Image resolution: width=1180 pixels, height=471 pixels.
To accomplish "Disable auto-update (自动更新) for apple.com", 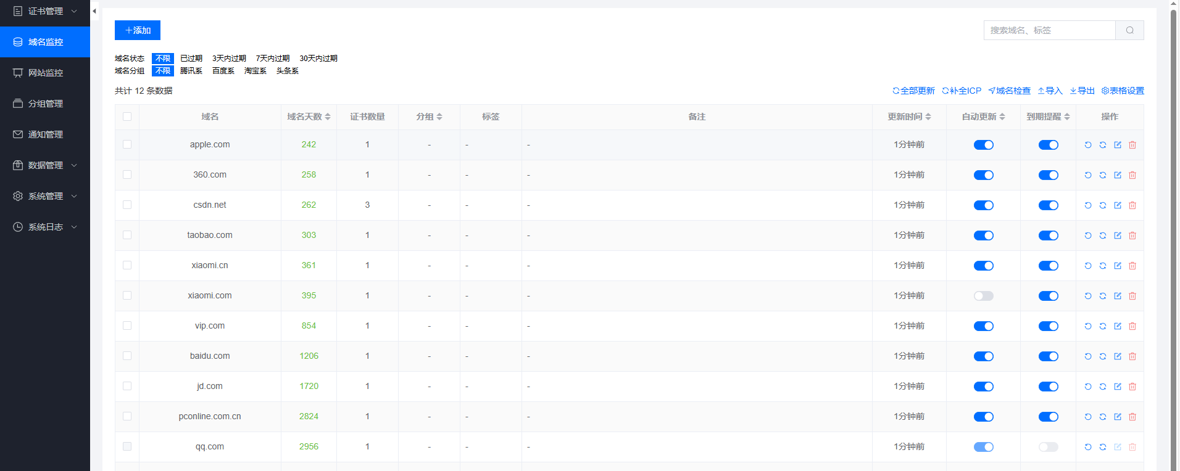I will tap(984, 145).
